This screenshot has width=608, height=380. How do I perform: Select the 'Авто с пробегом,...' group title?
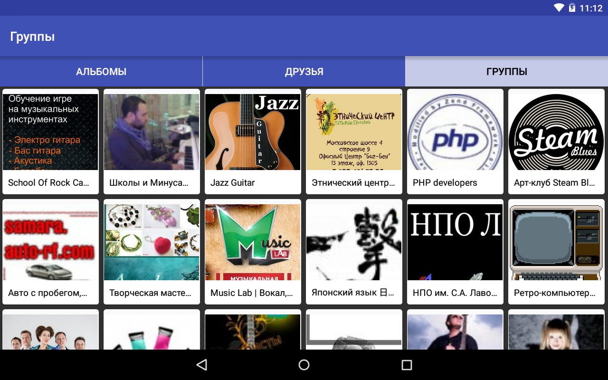(x=47, y=293)
